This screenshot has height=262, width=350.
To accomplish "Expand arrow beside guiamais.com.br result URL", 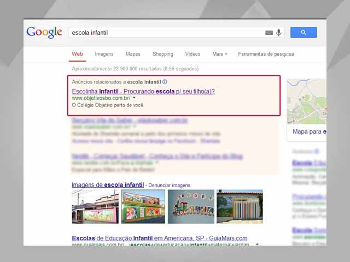I will pyautogui.click(x=257, y=245).
